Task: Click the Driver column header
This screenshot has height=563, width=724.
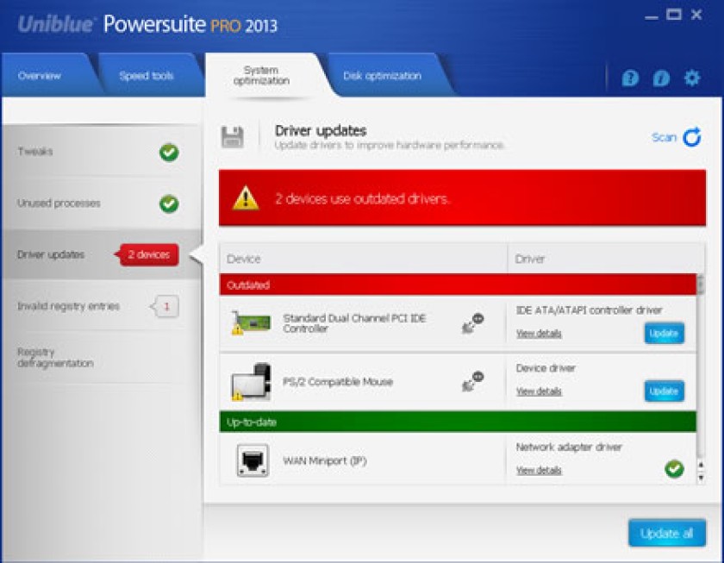Action: (606, 259)
